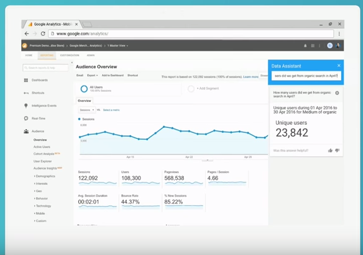The image size is (363, 255).
Task: Close the Google Analytics browser tab
Action: pos(76,24)
